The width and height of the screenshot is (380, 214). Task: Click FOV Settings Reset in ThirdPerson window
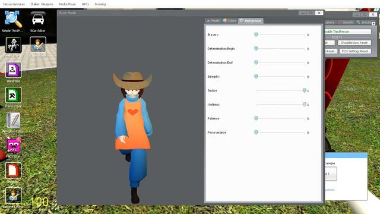pos(355,51)
